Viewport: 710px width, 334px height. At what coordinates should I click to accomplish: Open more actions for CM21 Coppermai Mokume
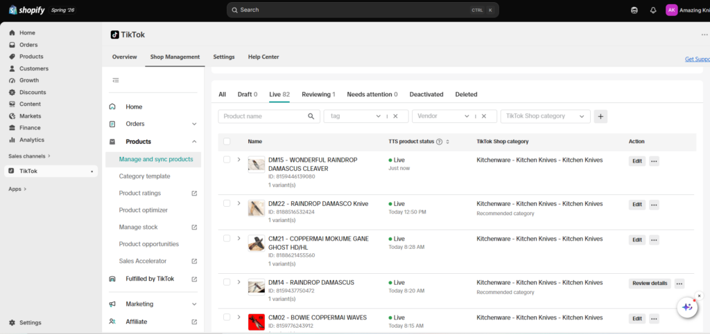coord(654,240)
